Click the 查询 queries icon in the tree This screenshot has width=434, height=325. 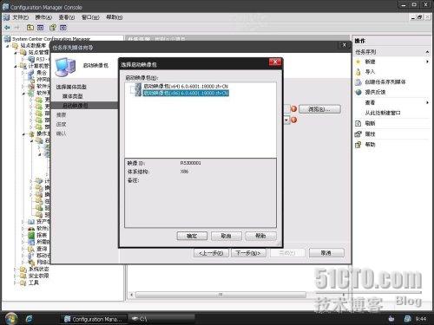coord(31,249)
